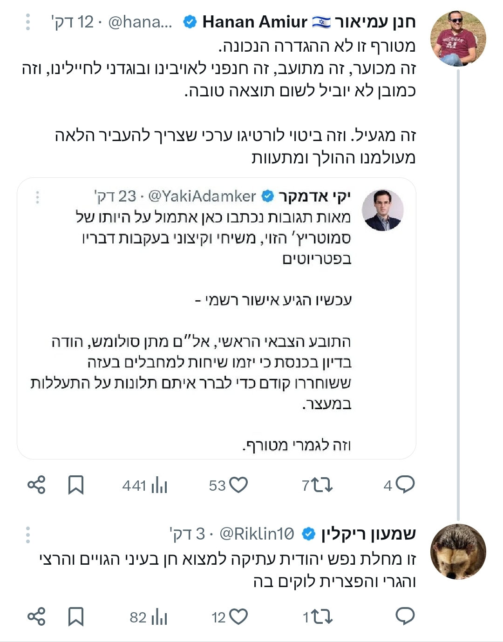Open Hanan Amiur's profile picture
The width and height of the screenshot is (503, 642).
[458, 38]
